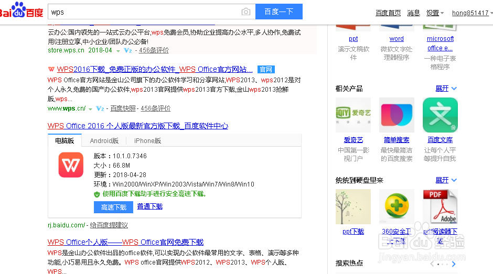Open the microsoft office e... link

pos(440,43)
